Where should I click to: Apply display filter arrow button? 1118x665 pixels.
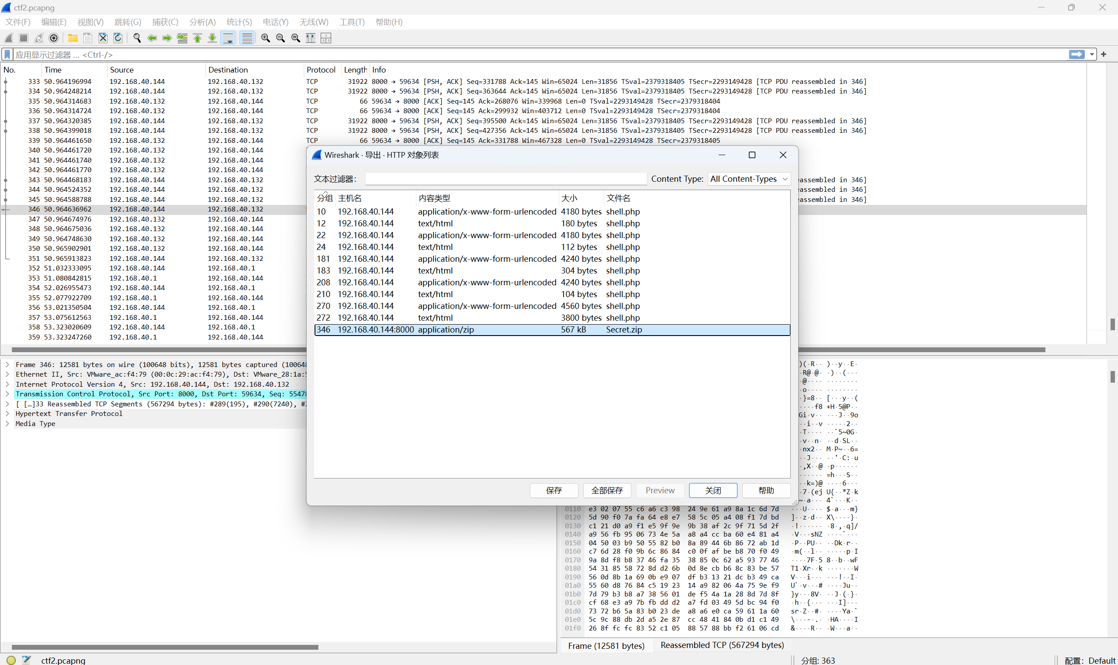click(1077, 54)
